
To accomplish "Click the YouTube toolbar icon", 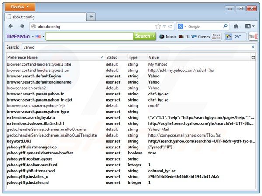I will 253,36.
